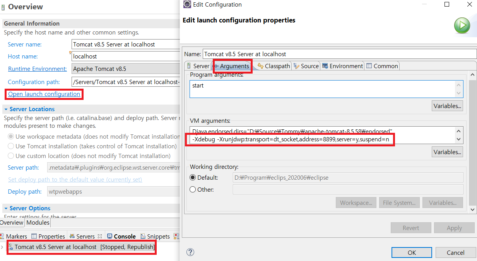Viewport: 477px width, 261px height.
Task: Click the configuration Name field
Action: click(x=340, y=54)
